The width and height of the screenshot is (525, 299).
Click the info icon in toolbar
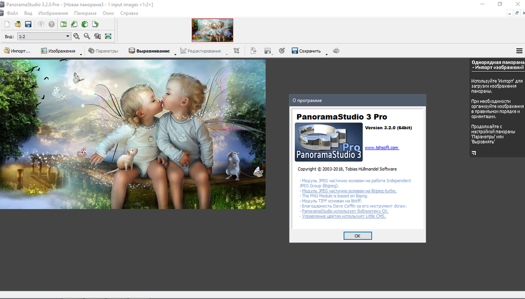[41, 24]
